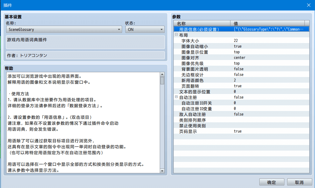
Task: Click the 值 column header
Action: tap(267, 23)
